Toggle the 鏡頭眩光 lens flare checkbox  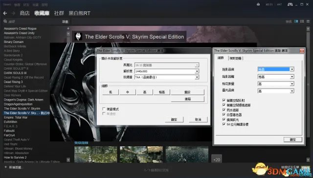[x=224, y=119]
